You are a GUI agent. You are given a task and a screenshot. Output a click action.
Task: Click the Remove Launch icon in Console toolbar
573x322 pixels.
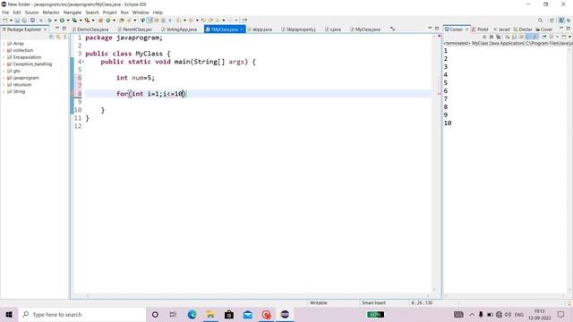pyautogui.click(x=492, y=37)
